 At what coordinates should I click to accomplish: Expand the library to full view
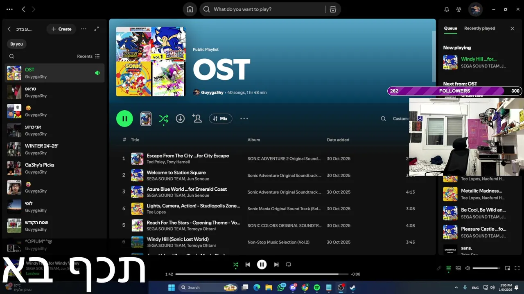point(97,29)
